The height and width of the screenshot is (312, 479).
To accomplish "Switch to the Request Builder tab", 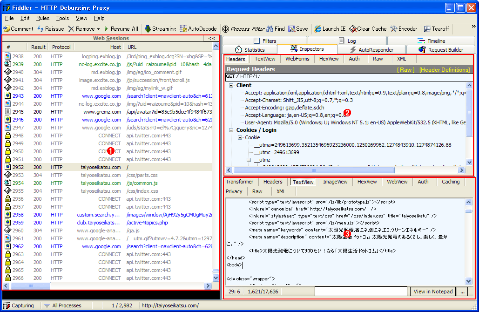I will (441, 49).
